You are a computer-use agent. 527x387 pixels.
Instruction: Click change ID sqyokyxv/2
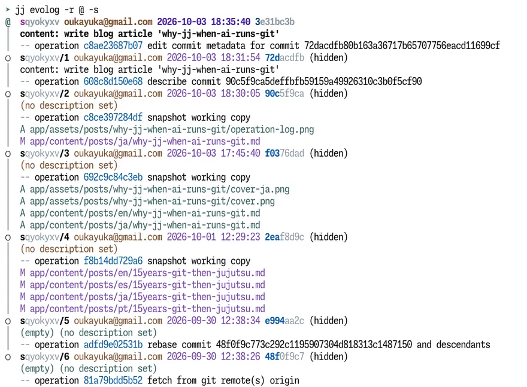45,94
